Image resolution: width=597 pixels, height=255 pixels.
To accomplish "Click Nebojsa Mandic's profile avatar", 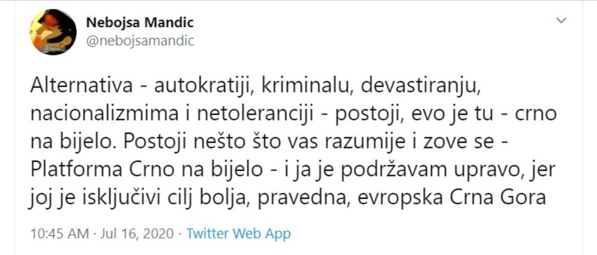I will [x=53, y=32].
